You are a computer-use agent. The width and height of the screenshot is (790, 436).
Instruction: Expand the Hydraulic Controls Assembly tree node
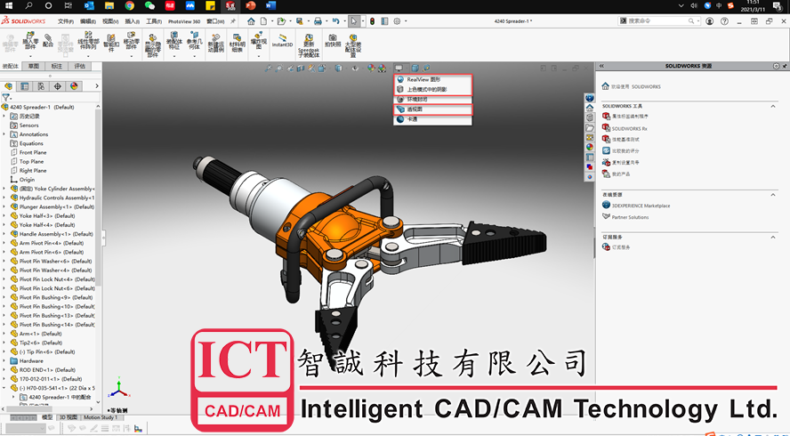[x=4, y=198]
